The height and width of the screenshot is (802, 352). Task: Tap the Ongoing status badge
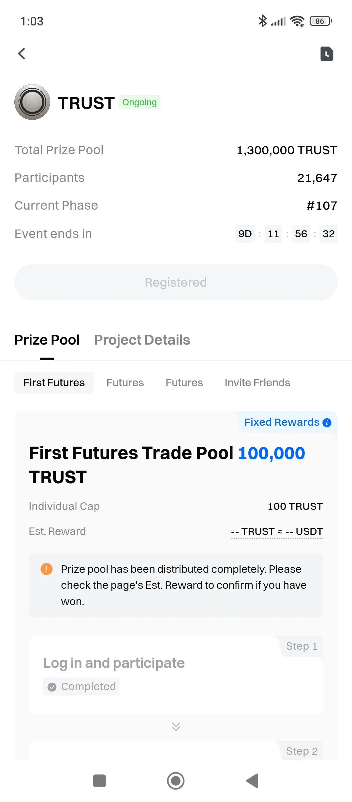click(139, 102)
